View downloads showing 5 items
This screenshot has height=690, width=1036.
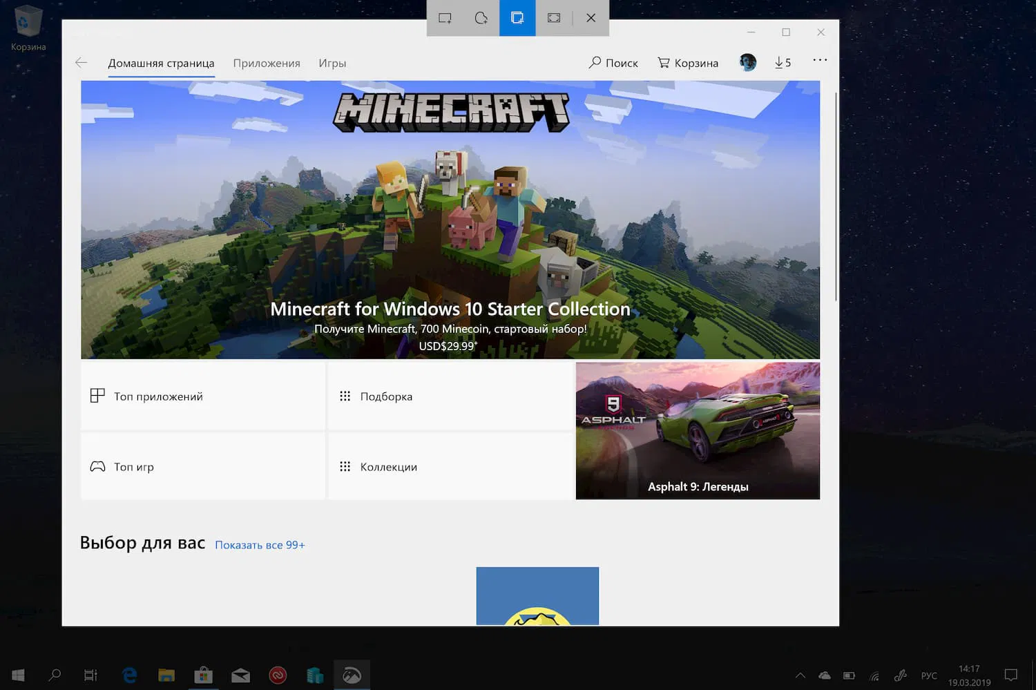coord(783,62)
